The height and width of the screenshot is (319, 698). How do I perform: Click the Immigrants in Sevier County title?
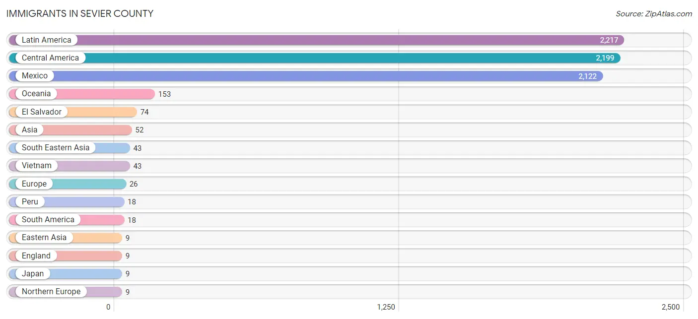(x=80, y=14)
